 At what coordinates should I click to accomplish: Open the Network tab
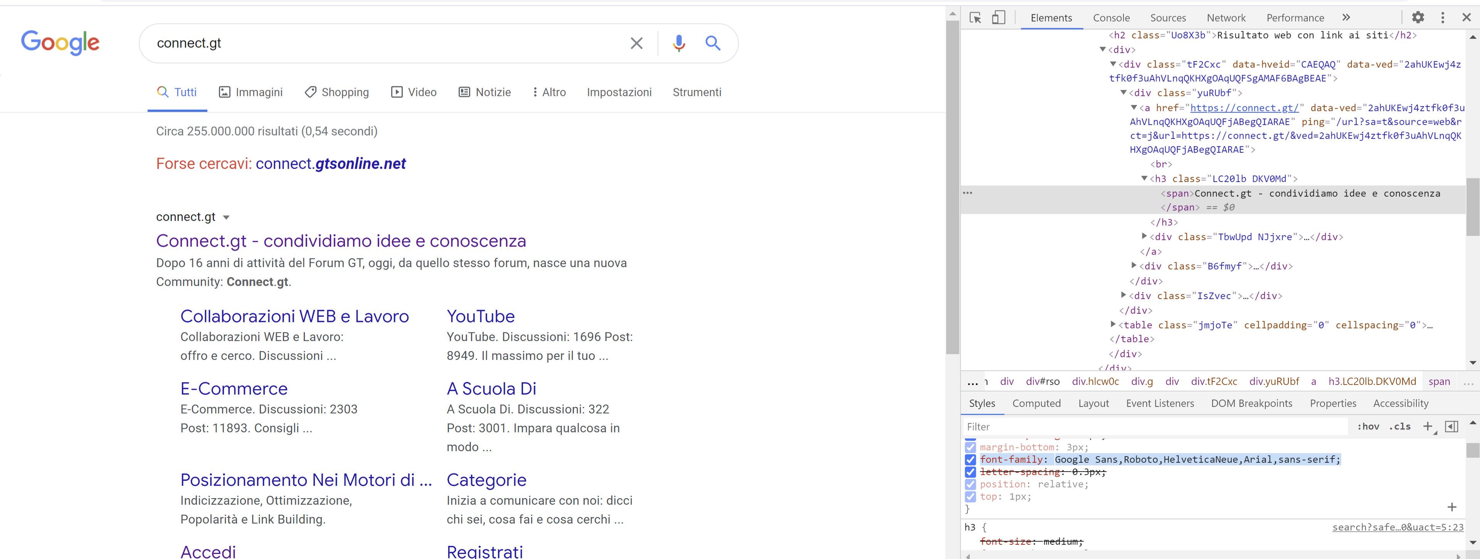[1226, 18]
